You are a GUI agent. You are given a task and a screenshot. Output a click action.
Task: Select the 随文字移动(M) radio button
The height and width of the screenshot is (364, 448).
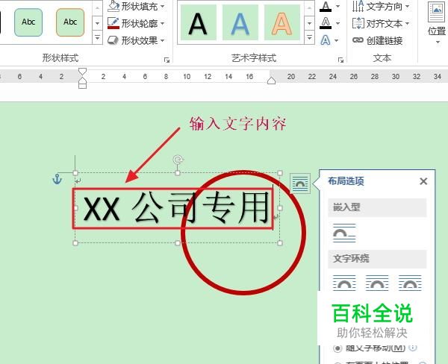coord(337,348)
